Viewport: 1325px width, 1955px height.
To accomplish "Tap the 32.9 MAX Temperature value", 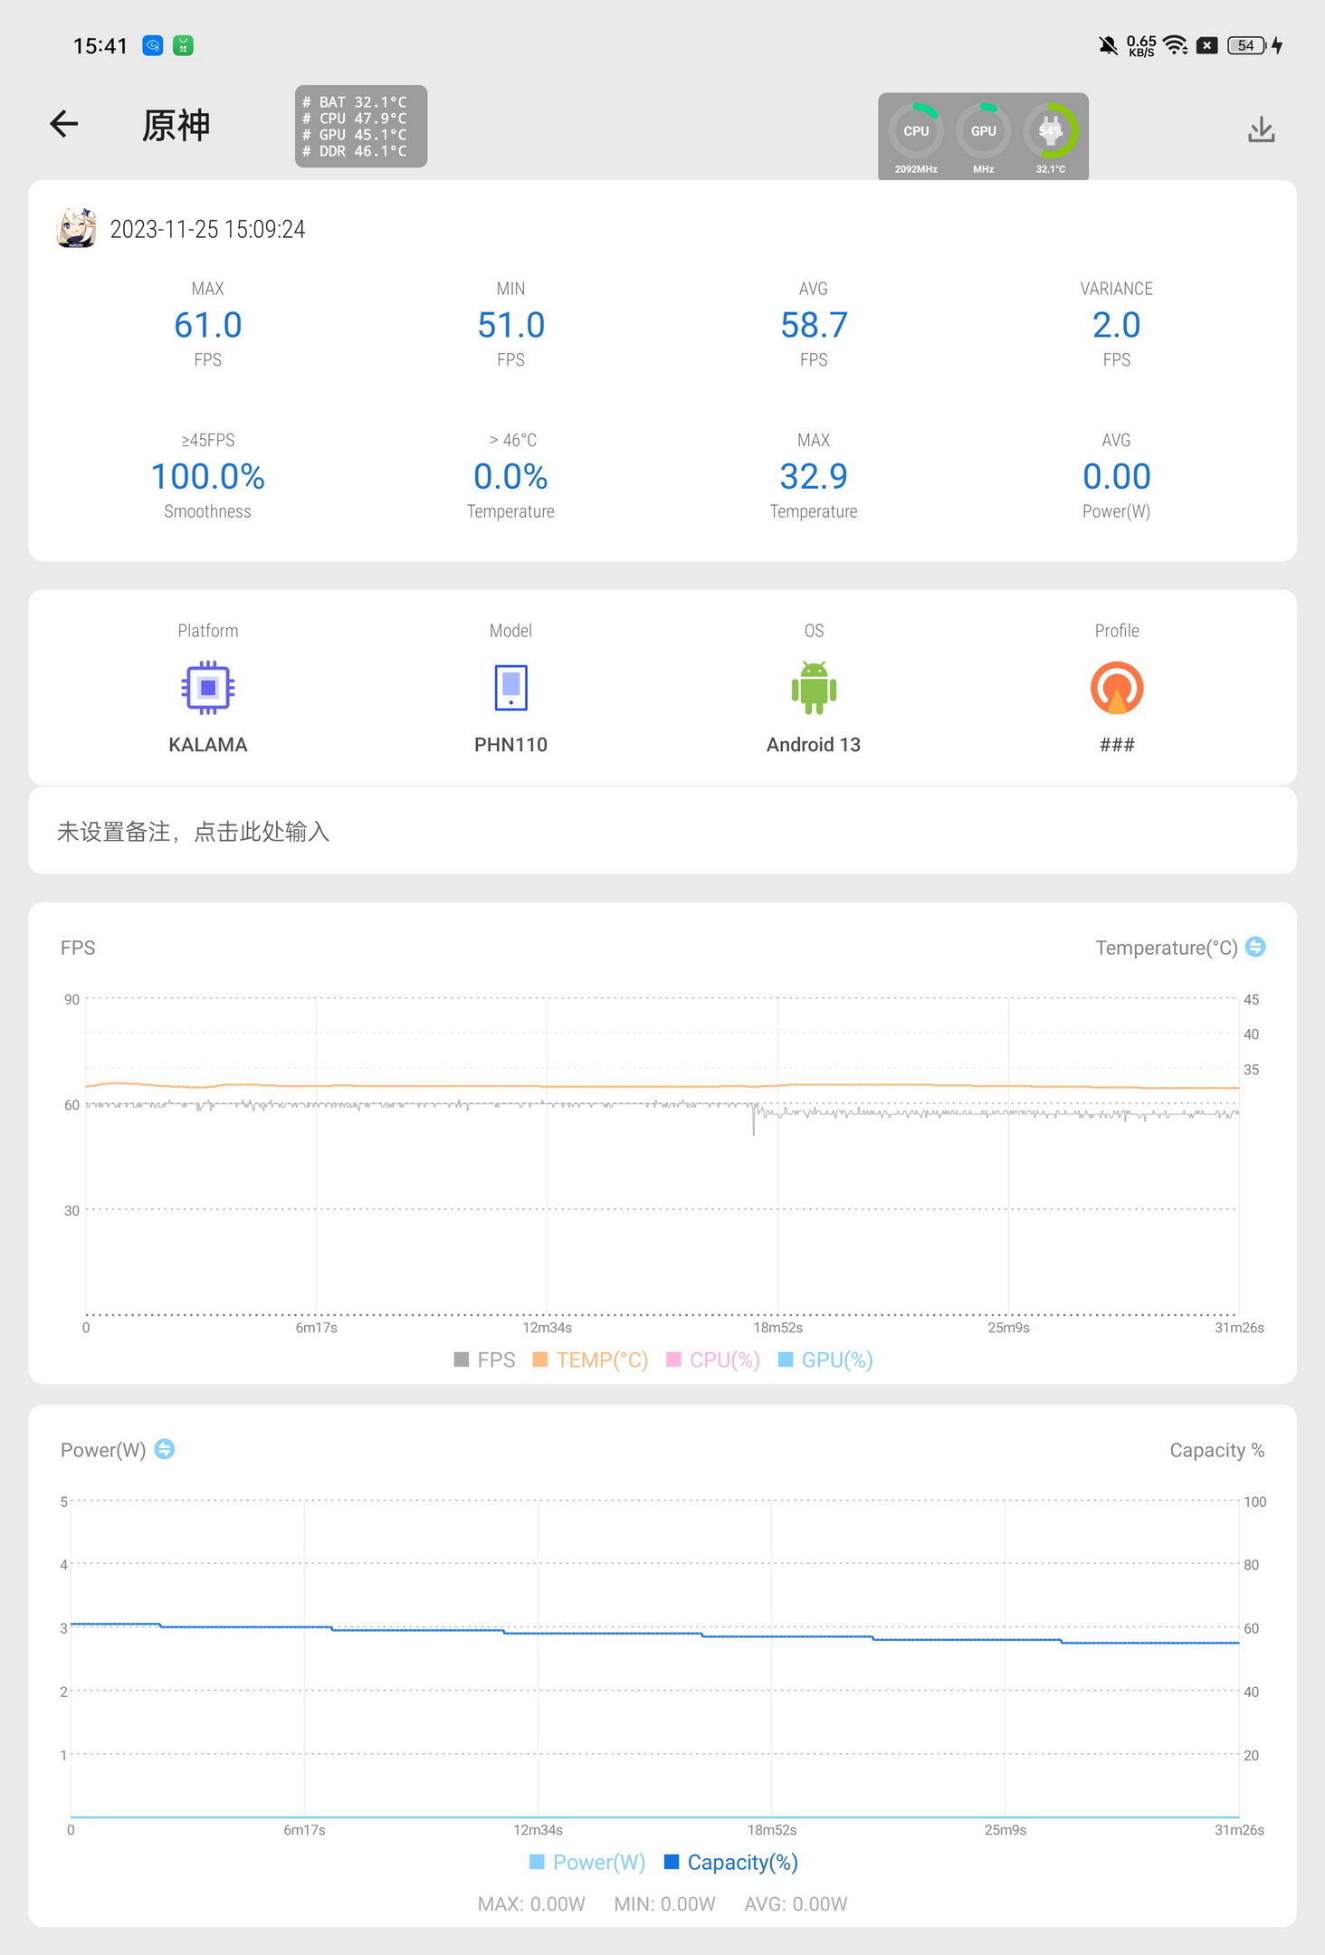I will point(814,476).
